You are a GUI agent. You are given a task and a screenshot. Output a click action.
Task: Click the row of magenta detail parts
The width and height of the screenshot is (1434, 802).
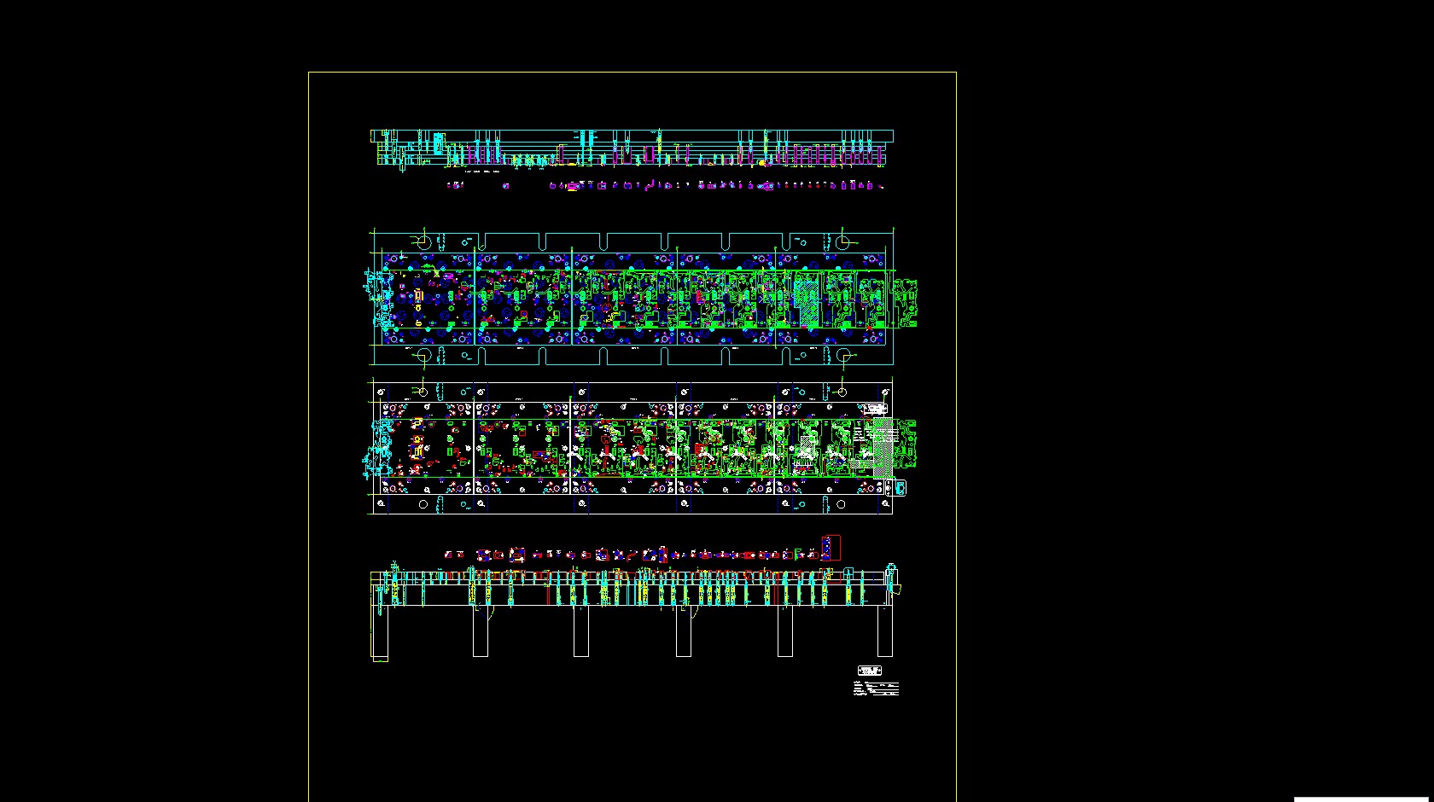666,185
